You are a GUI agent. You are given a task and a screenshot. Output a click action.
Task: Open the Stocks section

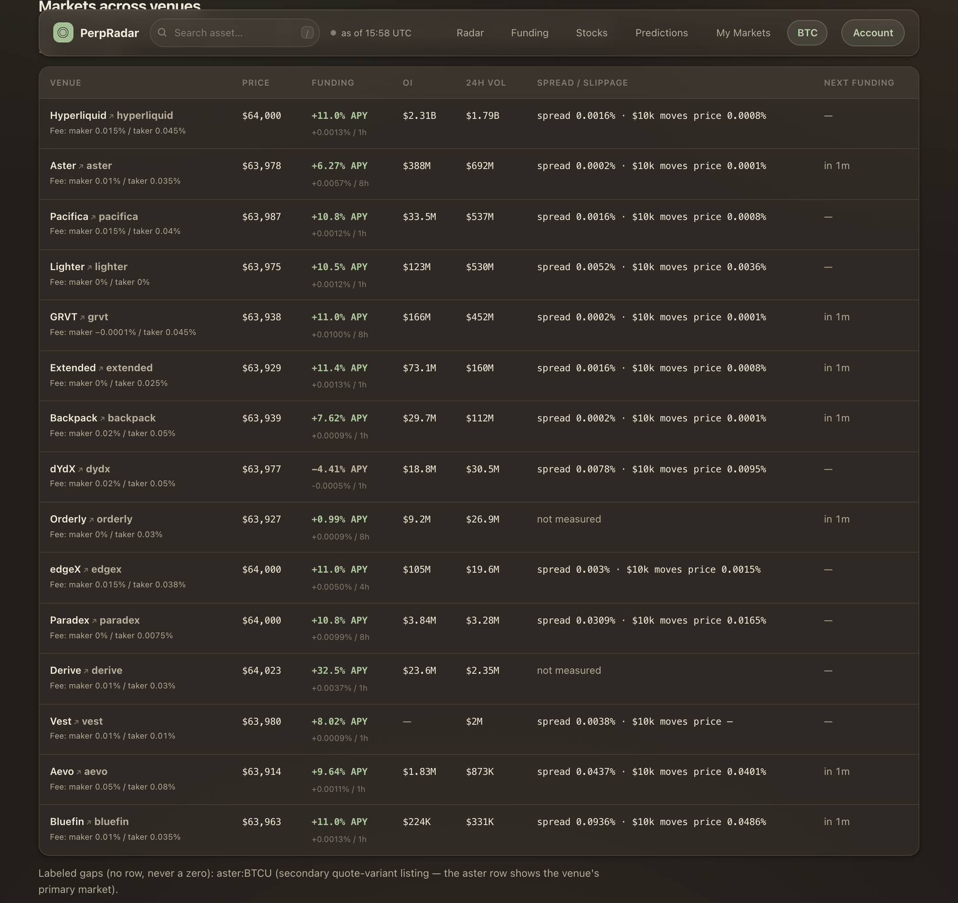click(591, 33)
